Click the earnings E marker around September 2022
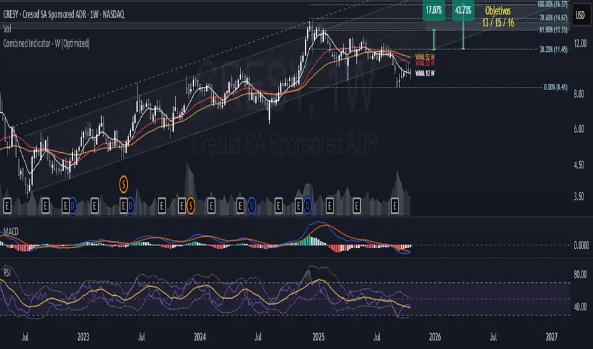The width and height of the screenshot is (593, 349). (x=45, y=206)
